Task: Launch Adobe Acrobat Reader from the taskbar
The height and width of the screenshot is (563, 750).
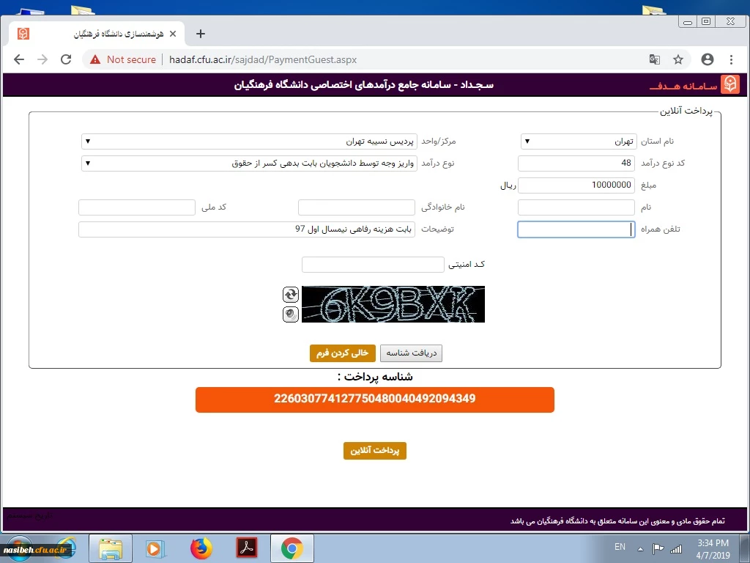Action: pos(246,548)
